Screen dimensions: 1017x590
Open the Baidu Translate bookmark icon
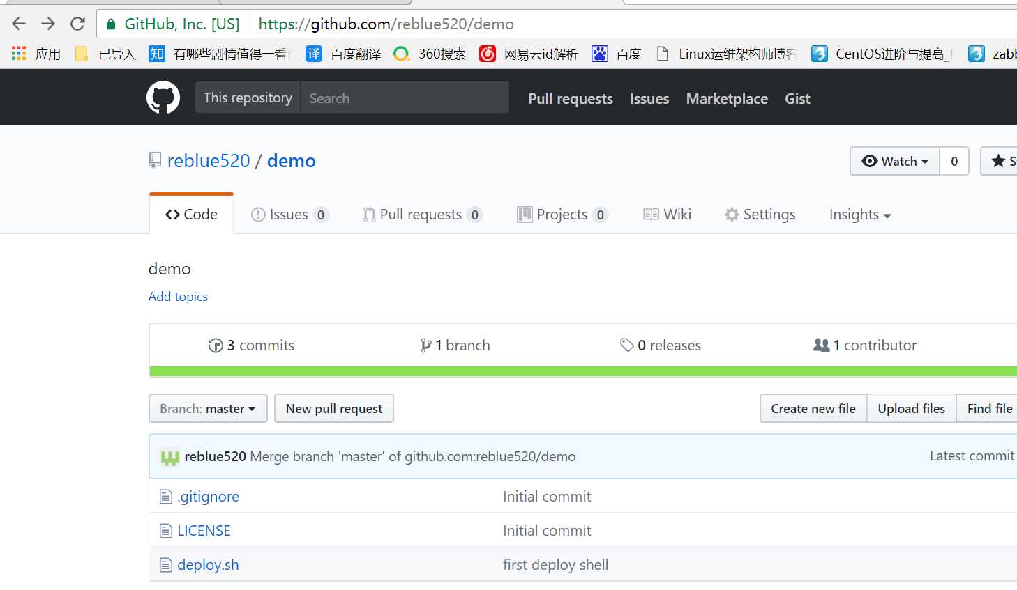pos(314,54)
